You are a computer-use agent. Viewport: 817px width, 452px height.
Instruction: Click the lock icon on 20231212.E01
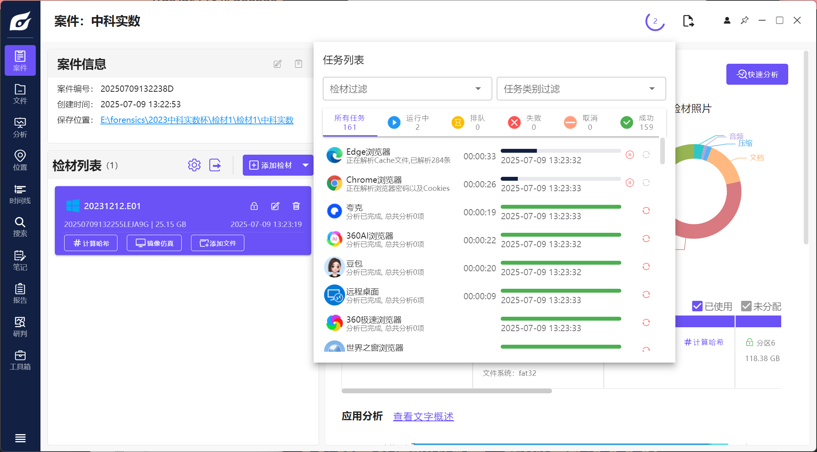click(254, 206)
